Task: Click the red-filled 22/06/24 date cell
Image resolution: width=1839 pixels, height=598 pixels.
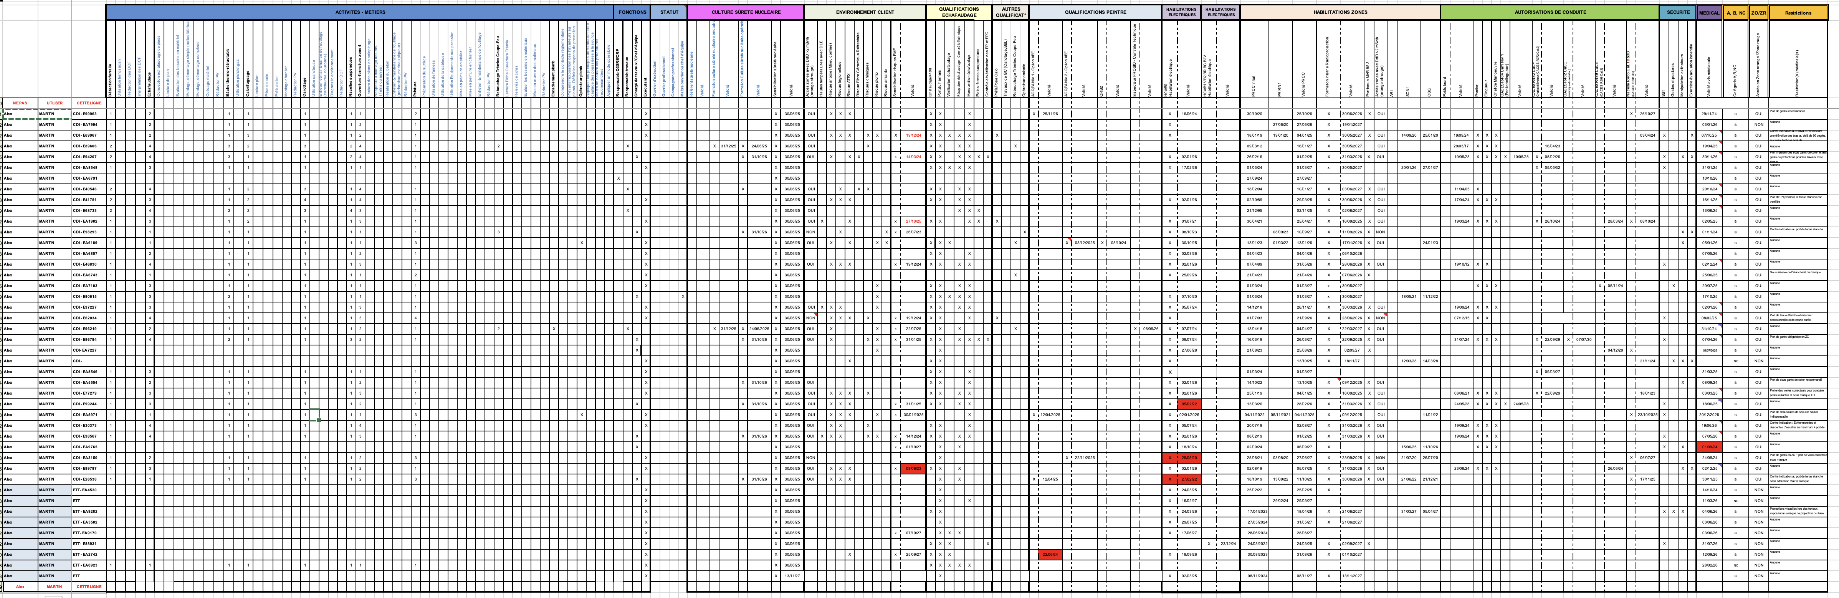Action: pos(1050,555)
